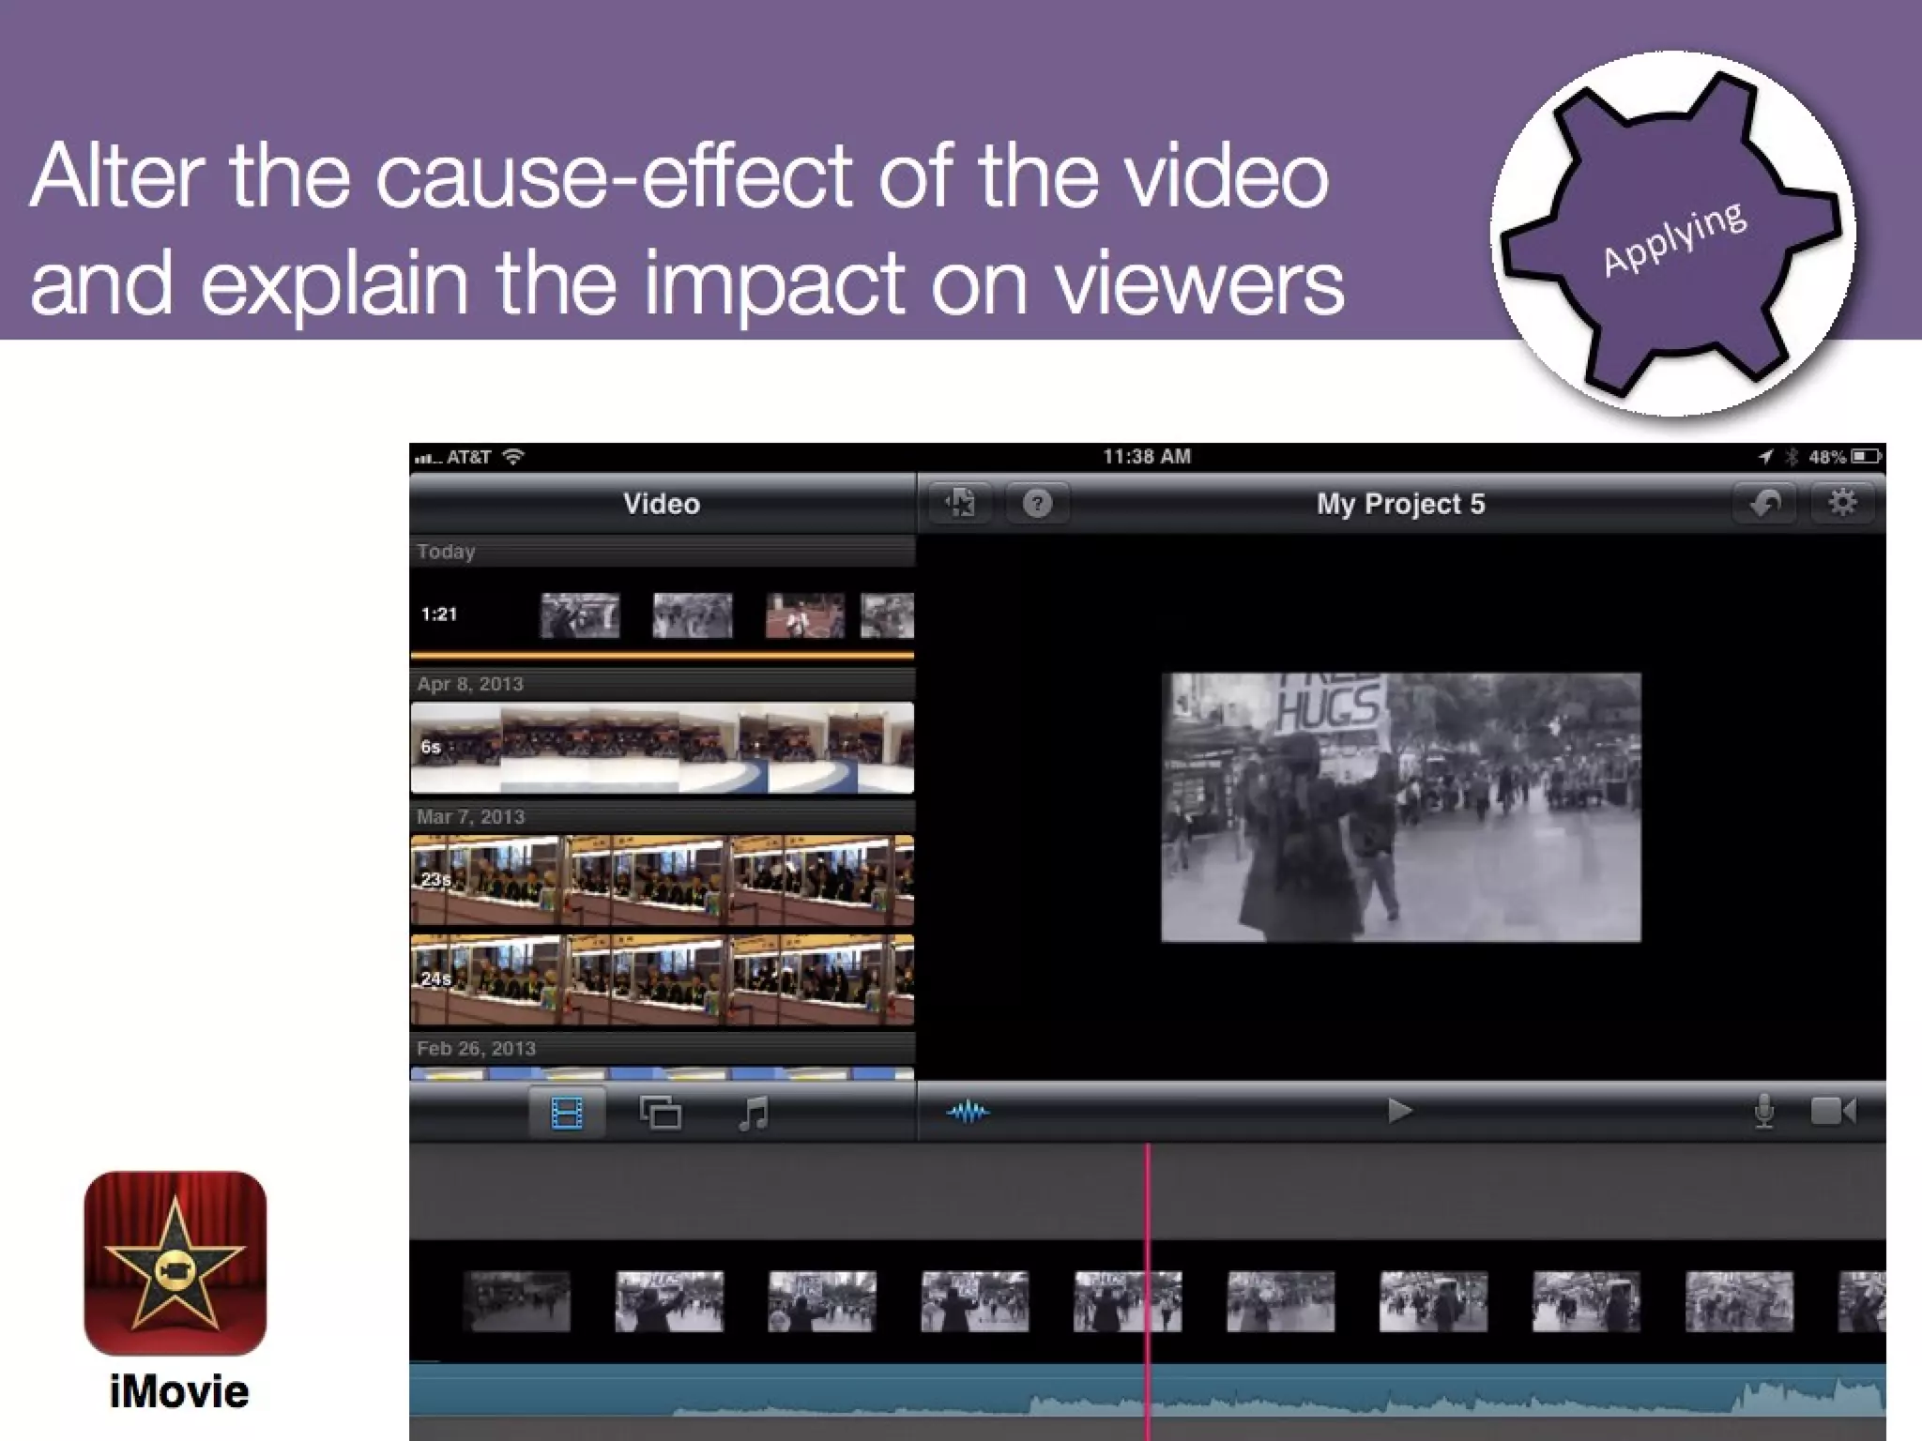
Task: Switch to video media tab
Action: [567, 1114]
